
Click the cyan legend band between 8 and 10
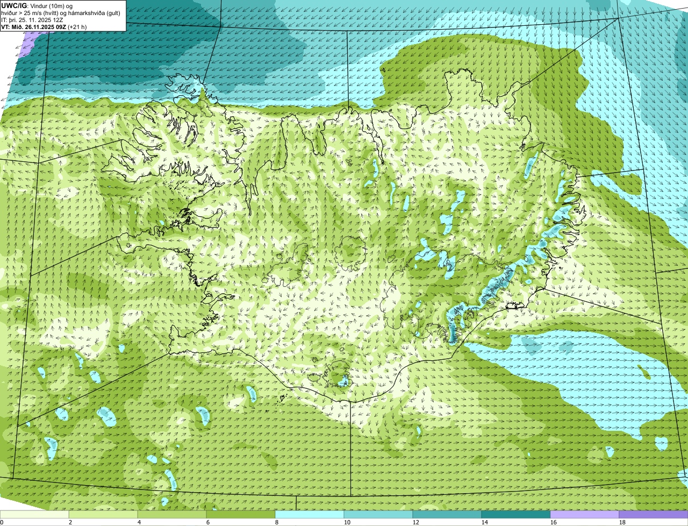310,515
